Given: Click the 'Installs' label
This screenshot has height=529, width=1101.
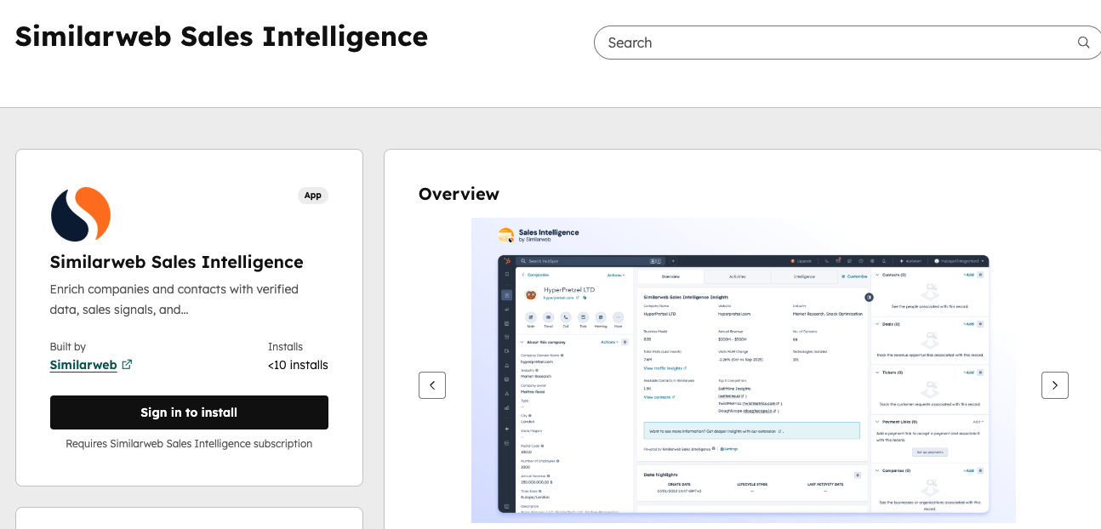Looking at the screenshot, I should coord(286,347).
